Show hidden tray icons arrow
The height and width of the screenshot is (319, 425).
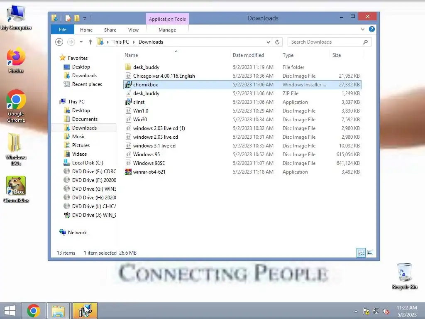tap(356, 312)
